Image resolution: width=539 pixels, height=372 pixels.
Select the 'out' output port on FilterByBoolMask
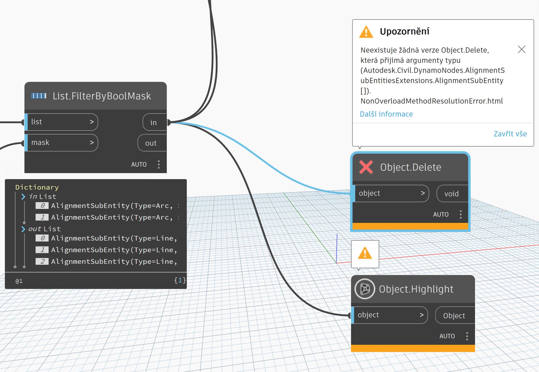[x=151, y=143]
